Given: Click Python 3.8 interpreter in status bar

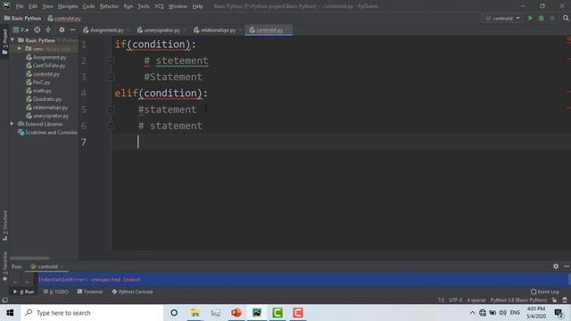Looking at the screenshot, I should [518, 300].
